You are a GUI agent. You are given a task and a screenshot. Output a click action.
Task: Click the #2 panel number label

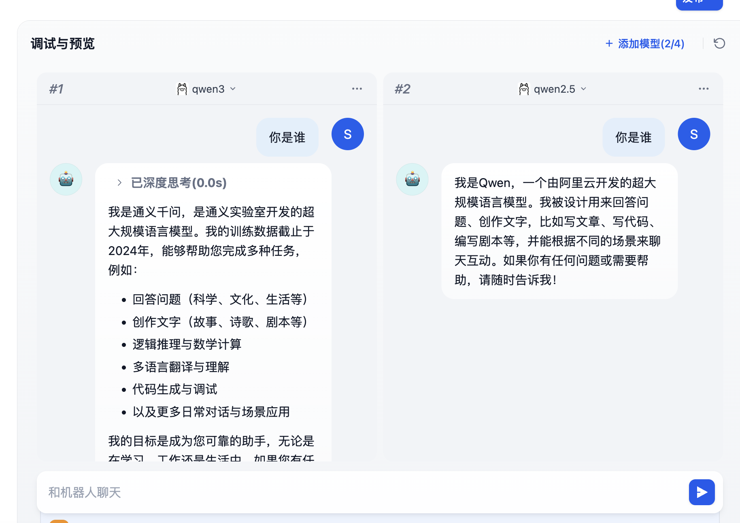(x=402, y=89)
